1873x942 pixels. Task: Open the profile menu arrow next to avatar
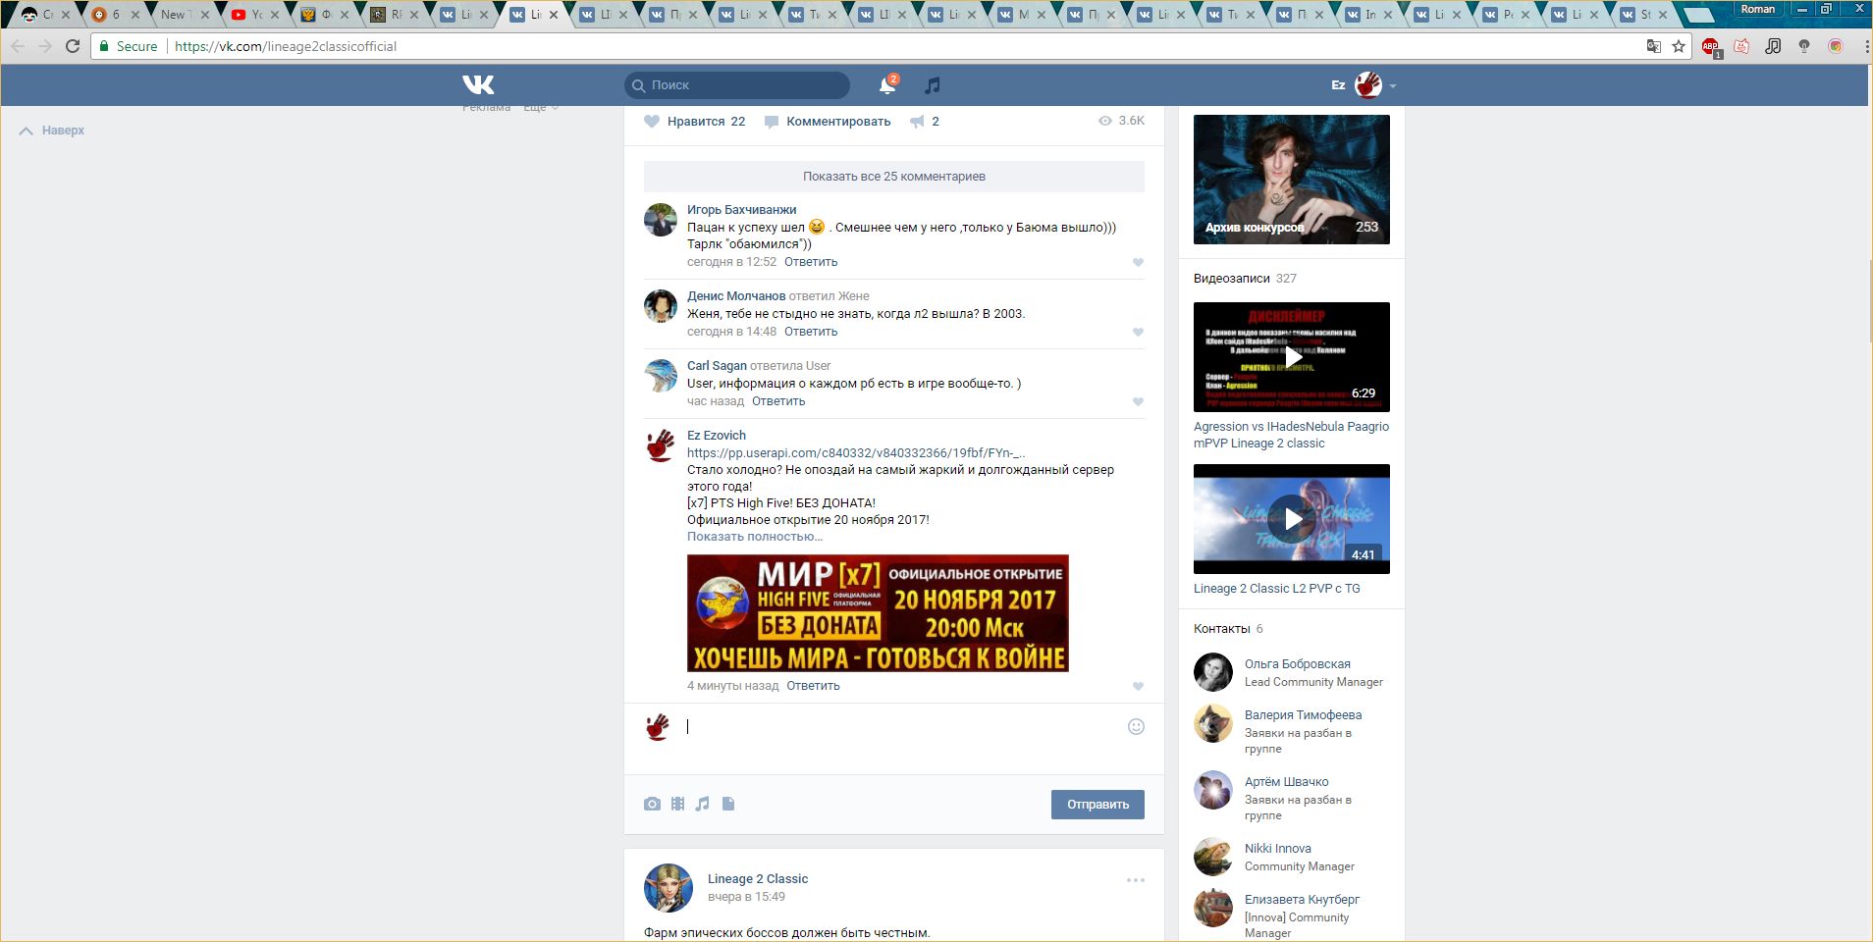coord(1393,86)
